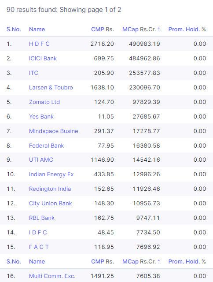
Task: Open UTI AMC stock page
Action: point(41,160)
